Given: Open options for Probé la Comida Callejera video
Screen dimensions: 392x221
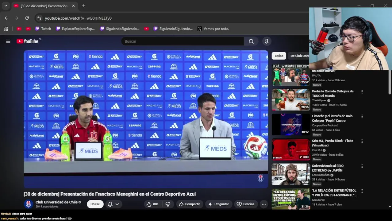Looking at the screenshot, I should 362,91.
